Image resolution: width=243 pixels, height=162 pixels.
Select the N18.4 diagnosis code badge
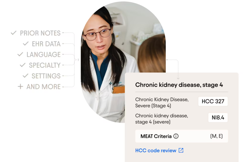tap(218, 118)
